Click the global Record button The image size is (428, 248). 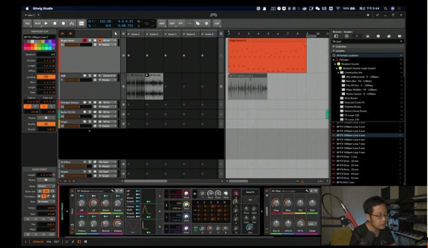coord(63,23)
